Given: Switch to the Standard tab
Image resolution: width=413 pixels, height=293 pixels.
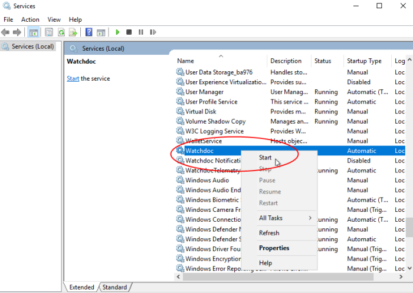Looking at the screenshot, I should coord(114,287).
